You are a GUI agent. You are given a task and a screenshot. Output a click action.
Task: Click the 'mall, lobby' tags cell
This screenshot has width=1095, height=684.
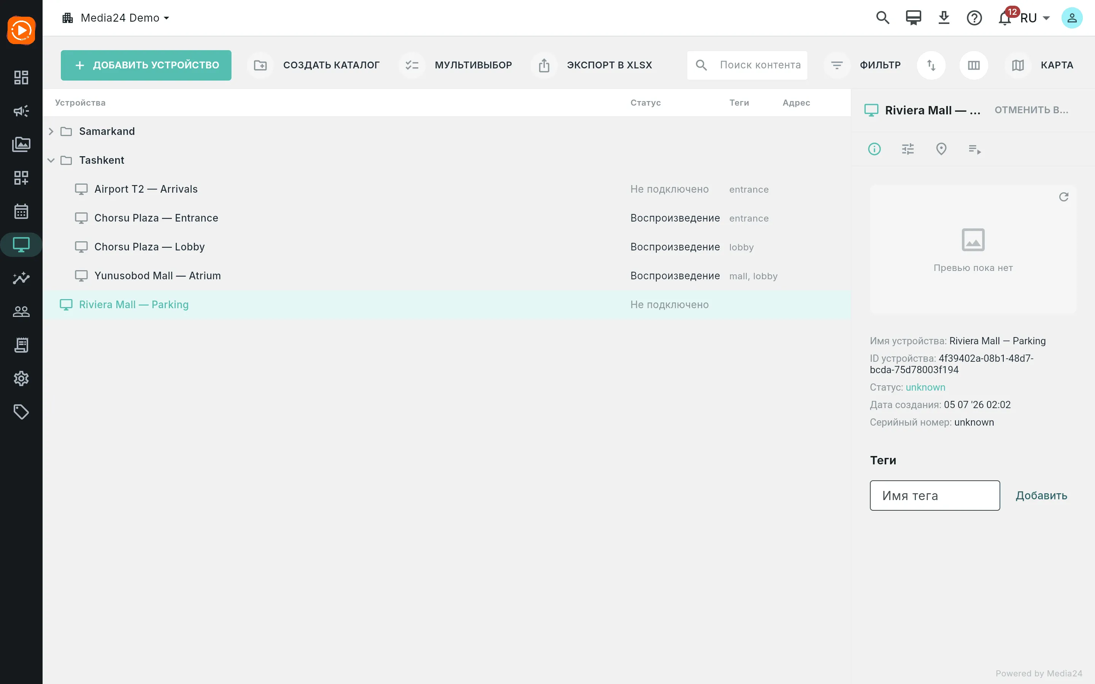point(753,276)
